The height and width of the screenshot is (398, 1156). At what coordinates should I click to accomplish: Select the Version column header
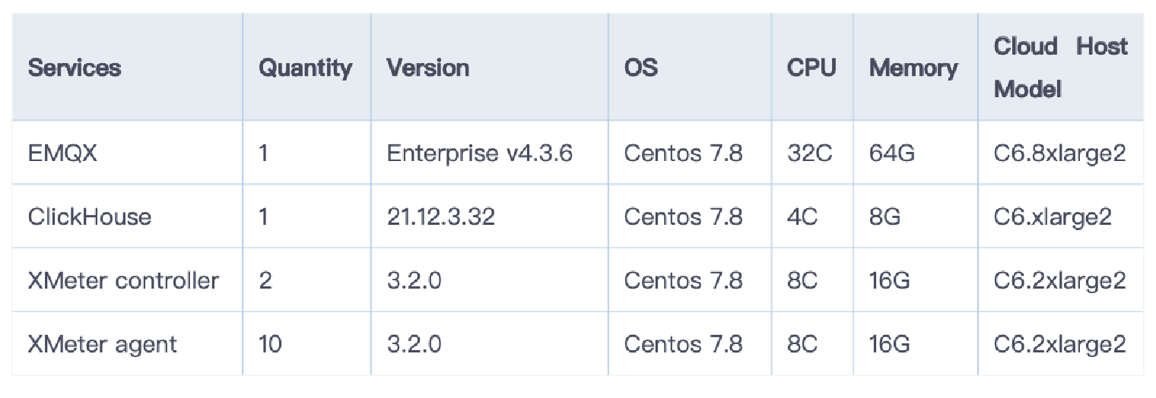pos(428,68)
